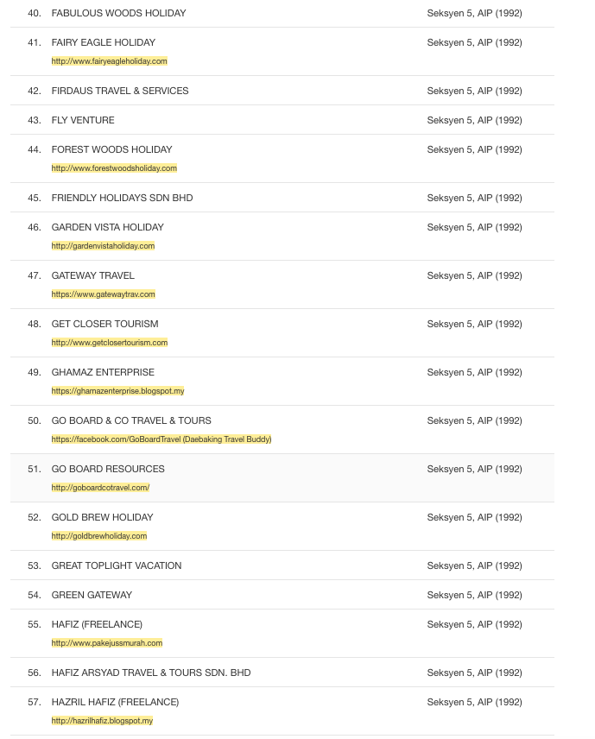
Task: Visit the goboardcotravel.com link
Action: click(100, 488)
